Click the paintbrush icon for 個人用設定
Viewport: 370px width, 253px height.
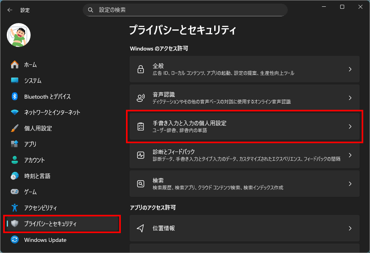pos(15,128)
